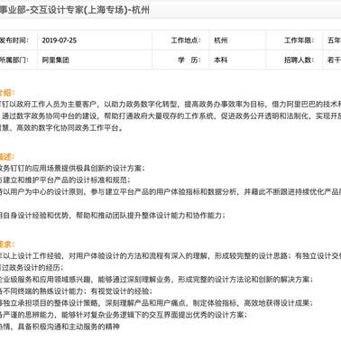Click the line about 以用户为中心的设计原则

tap(170, 192)
